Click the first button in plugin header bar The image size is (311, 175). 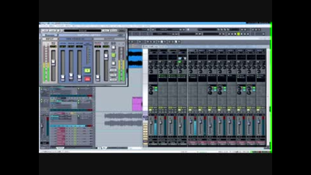pyautogui.click(x=45, y=30)
